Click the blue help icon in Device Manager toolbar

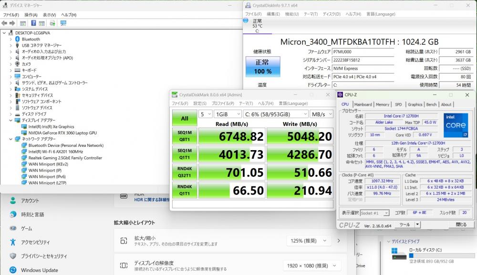(x=34, y=23)
